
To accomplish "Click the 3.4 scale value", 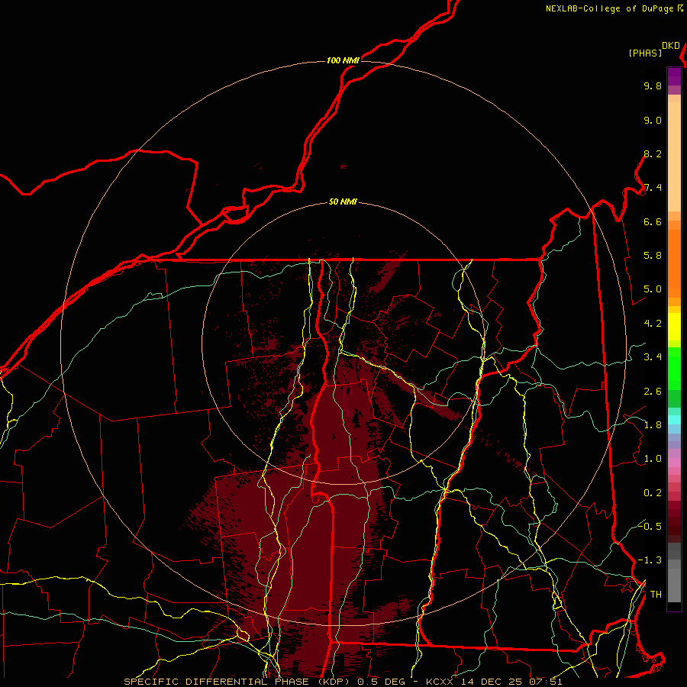I will coord(653,357).
